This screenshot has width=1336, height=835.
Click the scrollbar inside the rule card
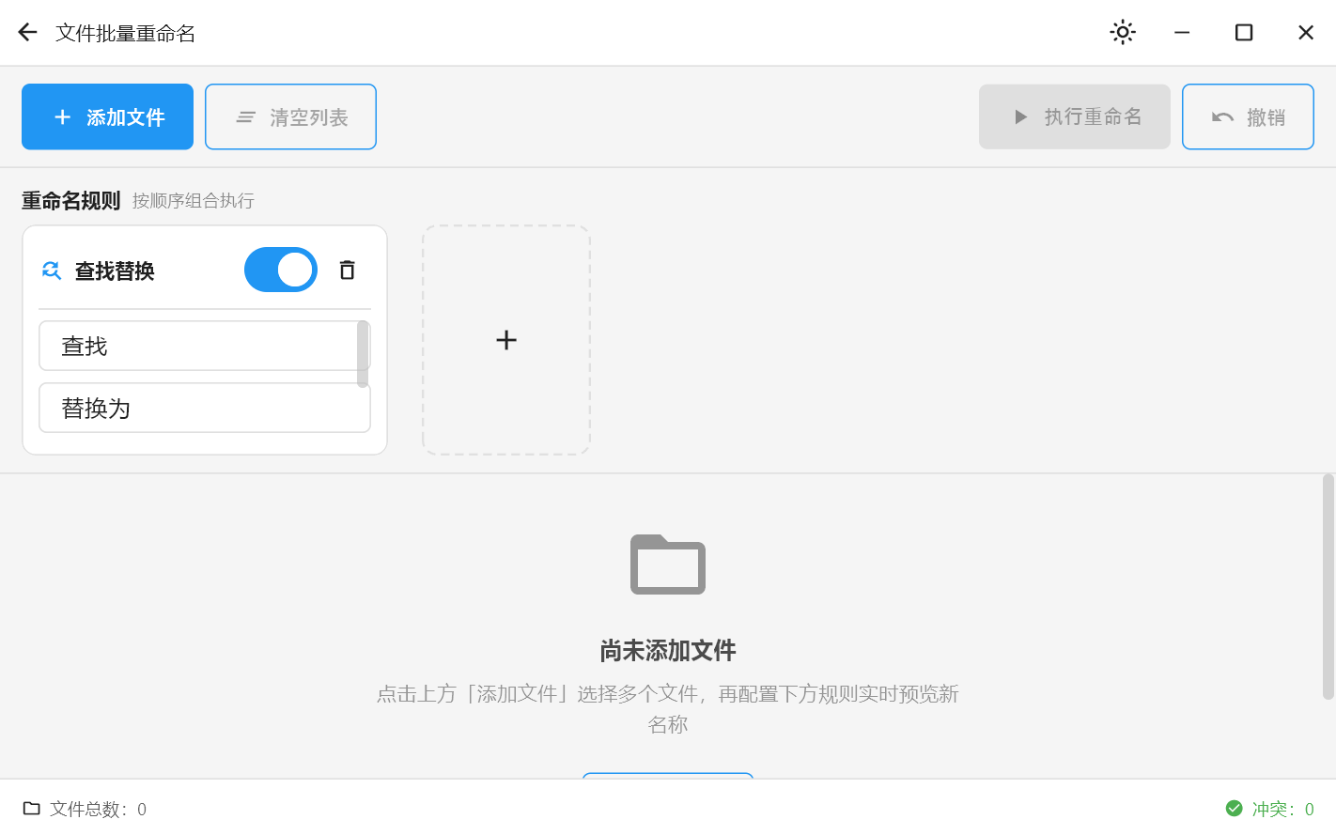coord(363,354)
